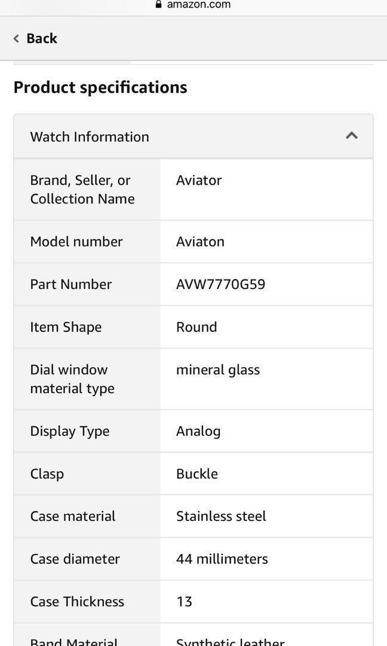
Task: Click the Back link
Action: point(41,38)
